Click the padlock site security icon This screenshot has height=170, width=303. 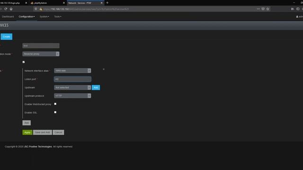click(x=41, y=9)
